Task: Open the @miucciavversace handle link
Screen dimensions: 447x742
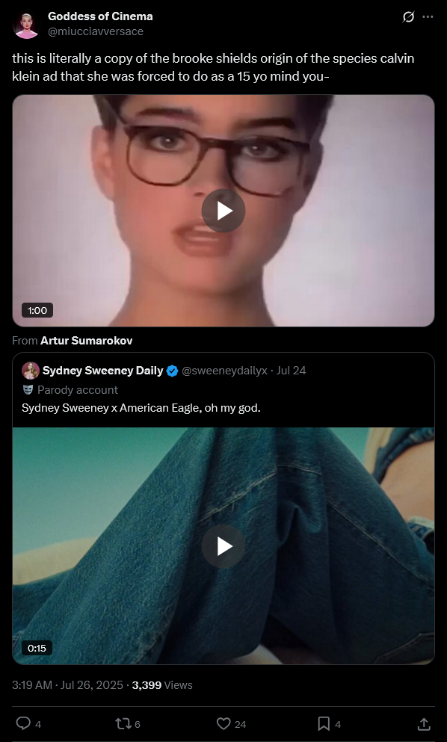Action: pyautogui.click(x=96, y=31)
